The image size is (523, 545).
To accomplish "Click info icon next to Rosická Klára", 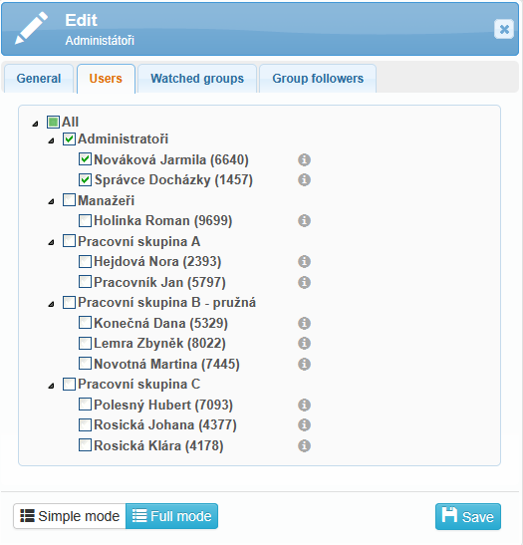I will click(304, 446).
